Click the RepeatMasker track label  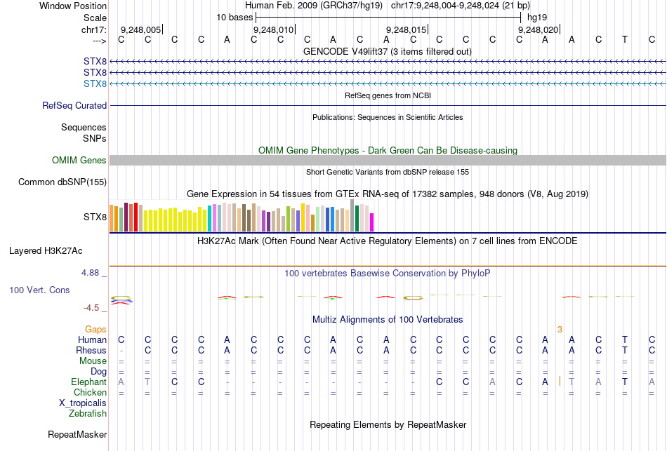77,434
